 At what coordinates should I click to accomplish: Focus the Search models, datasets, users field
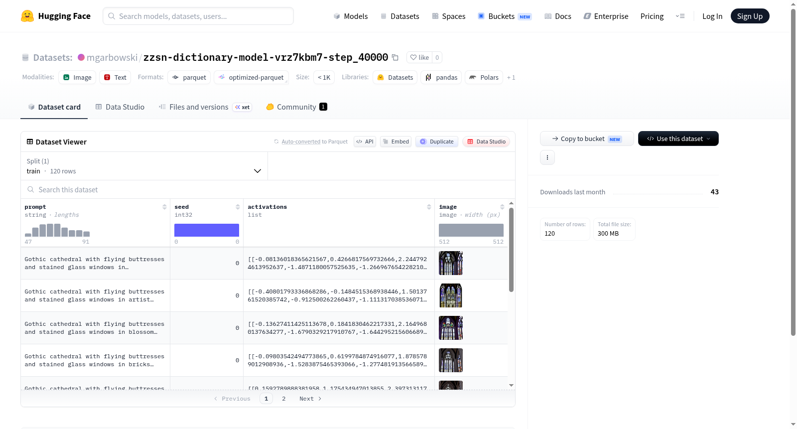(x=198, y=16)
